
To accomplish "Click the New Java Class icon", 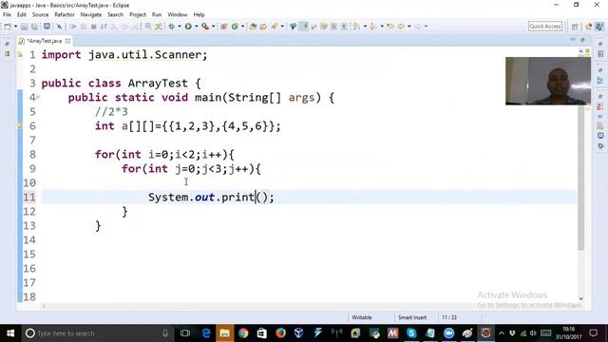I will [x=235, y=27].
